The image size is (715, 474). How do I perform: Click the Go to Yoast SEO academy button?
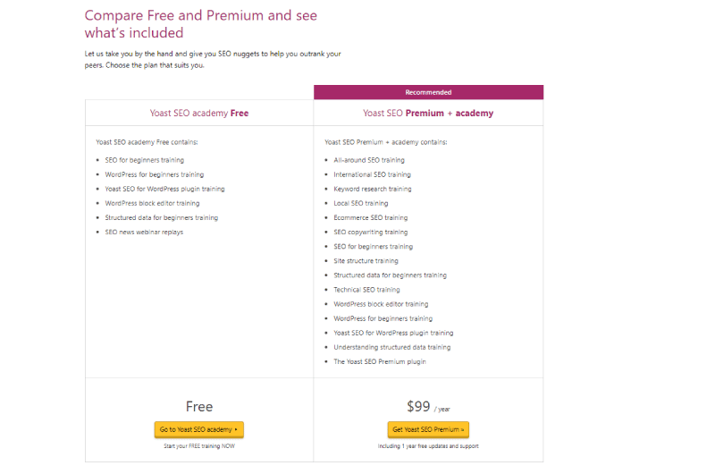point(198,429)
